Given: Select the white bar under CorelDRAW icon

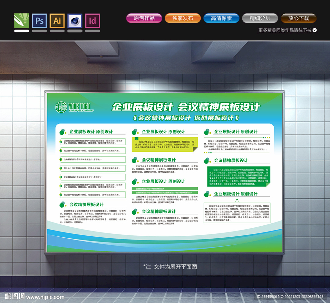Looking at the screenshot, I should tap(22, 31).
